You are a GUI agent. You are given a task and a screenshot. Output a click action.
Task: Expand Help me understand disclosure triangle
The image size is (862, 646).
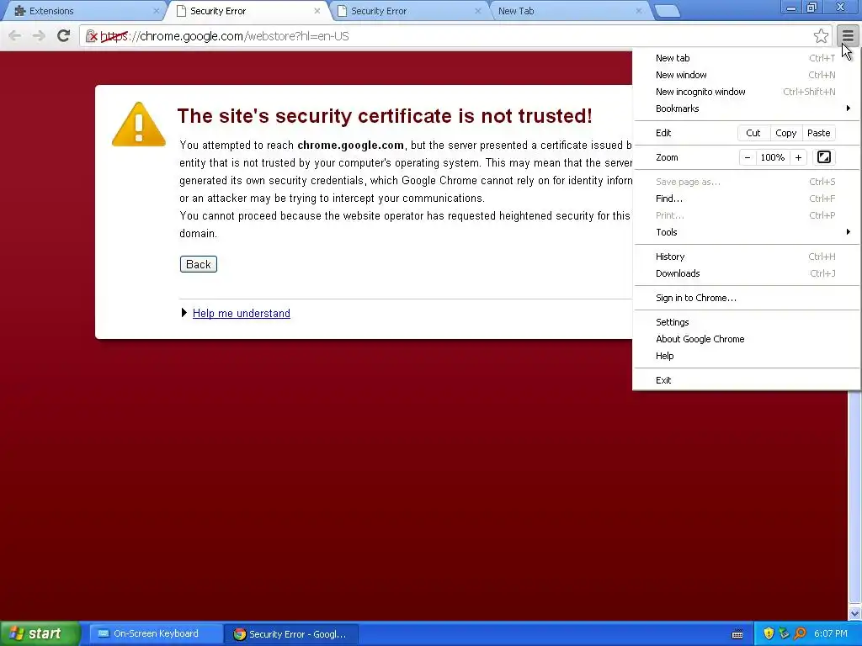184,313
